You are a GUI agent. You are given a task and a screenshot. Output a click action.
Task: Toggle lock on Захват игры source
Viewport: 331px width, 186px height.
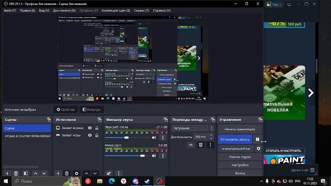tap(97, 135)
